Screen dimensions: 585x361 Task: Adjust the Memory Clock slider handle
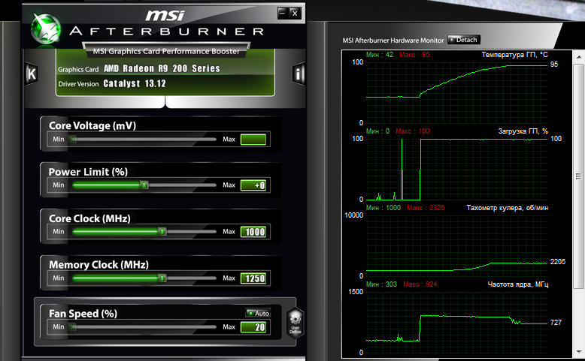pyautogui.click(x=162, y=278)
